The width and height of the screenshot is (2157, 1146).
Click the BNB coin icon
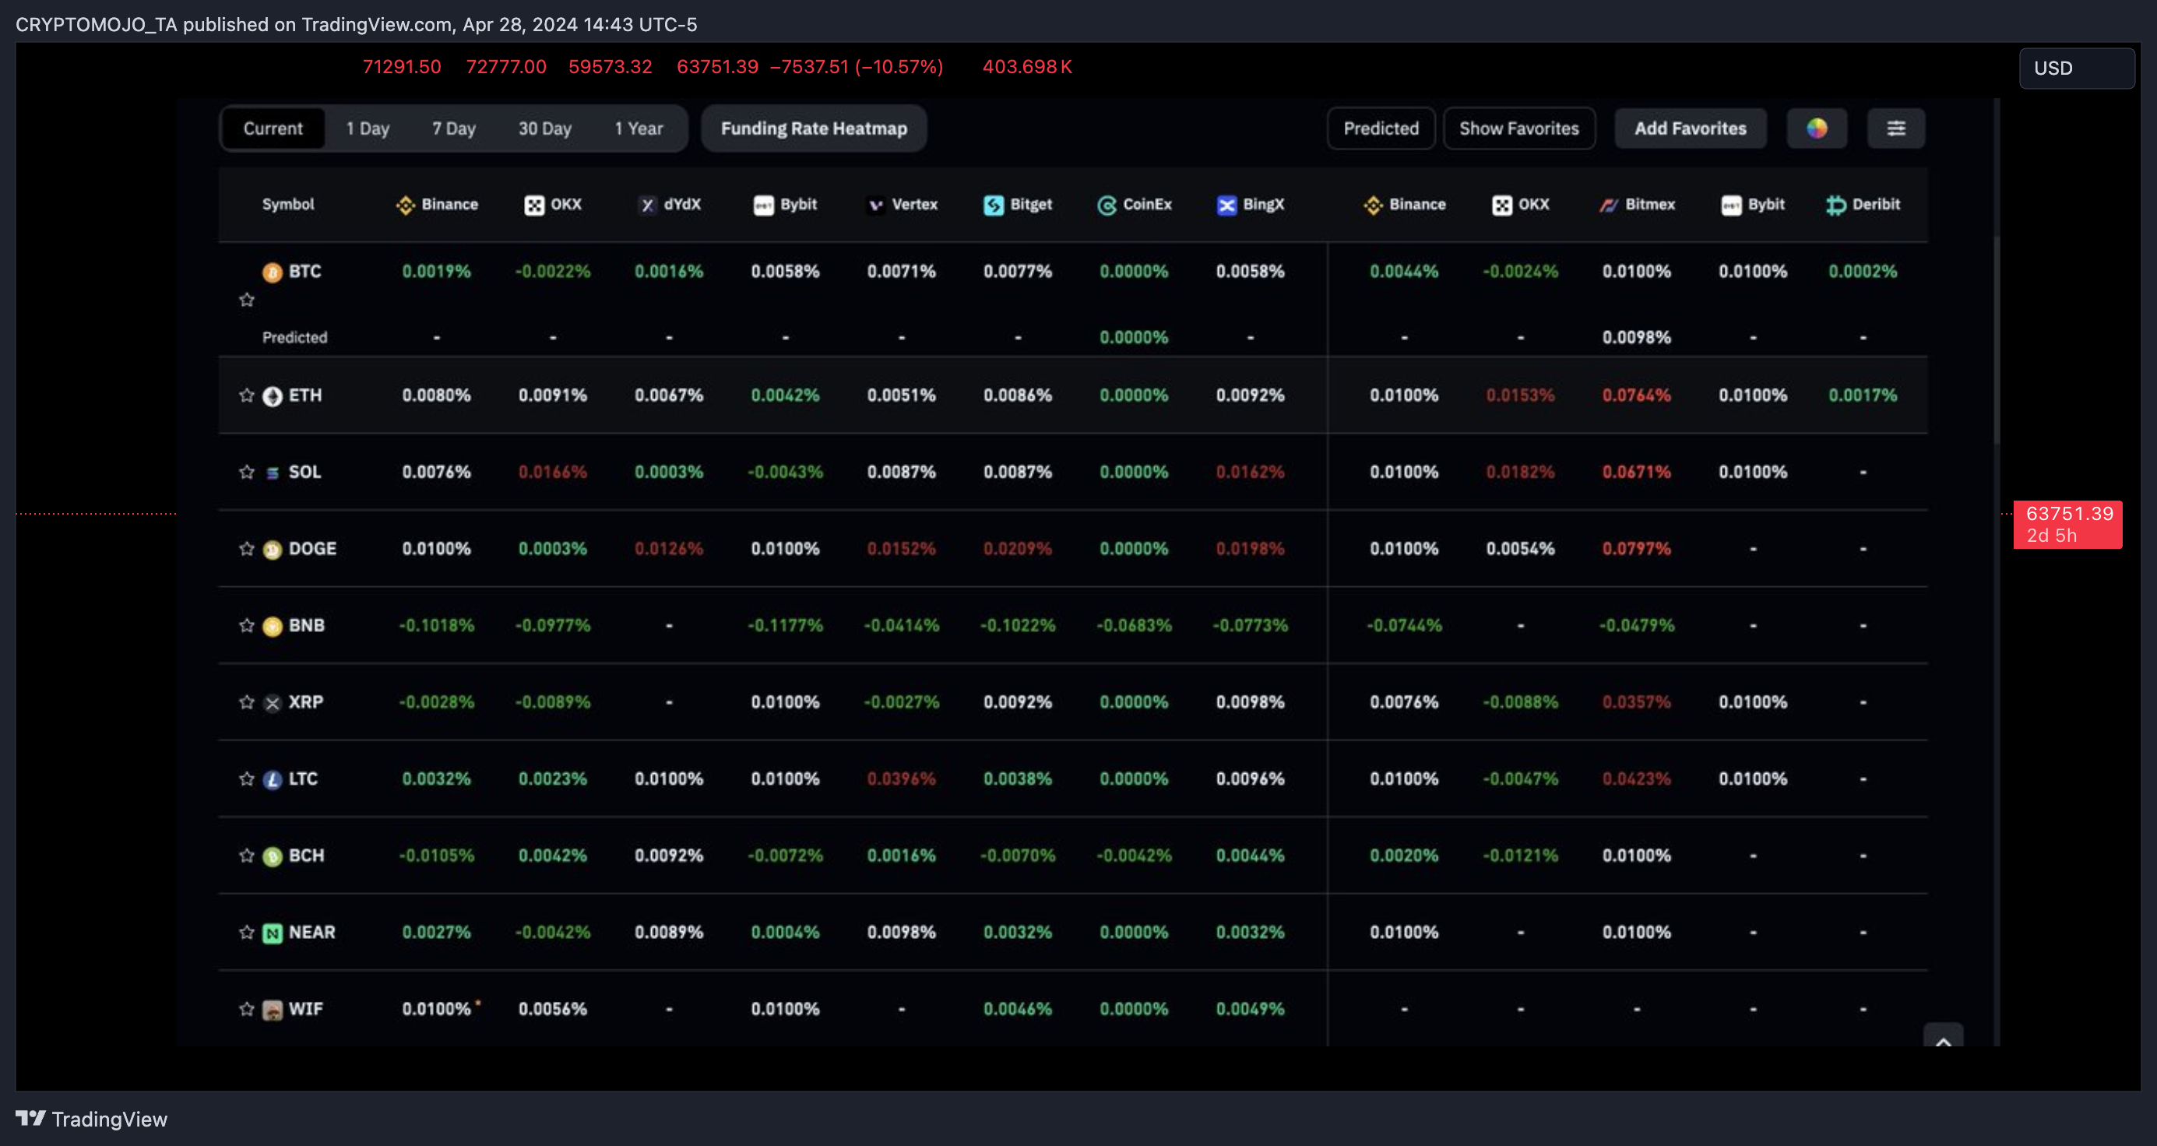point(272,626)
